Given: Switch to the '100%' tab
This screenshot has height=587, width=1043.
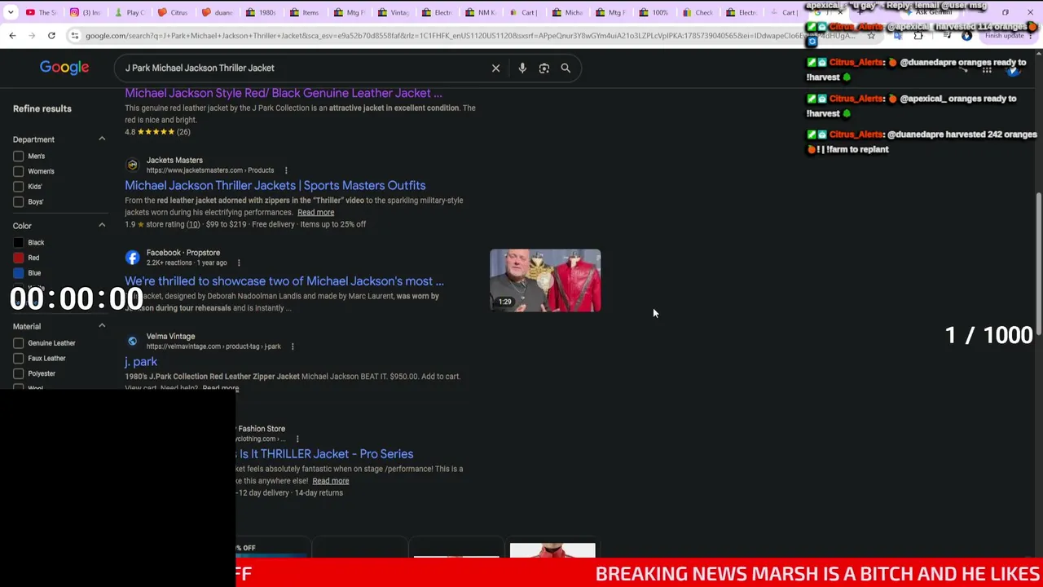Looking at the screenshot, I should pos(654,12).
